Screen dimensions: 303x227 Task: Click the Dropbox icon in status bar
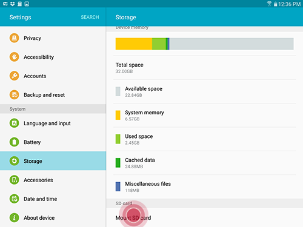tap(13, 4)
